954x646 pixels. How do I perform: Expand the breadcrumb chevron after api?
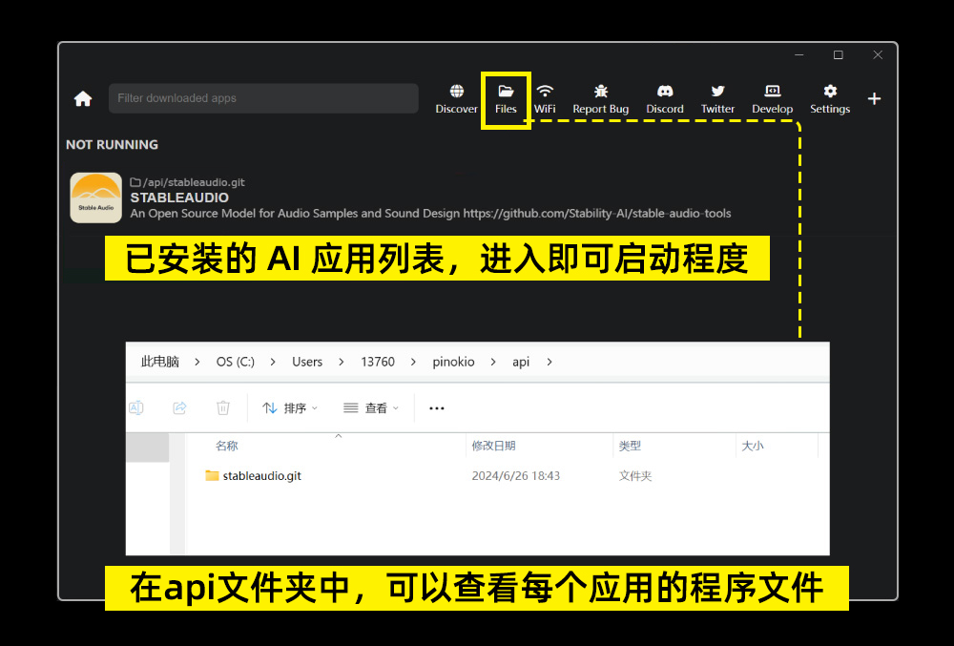tap(549, 362)
